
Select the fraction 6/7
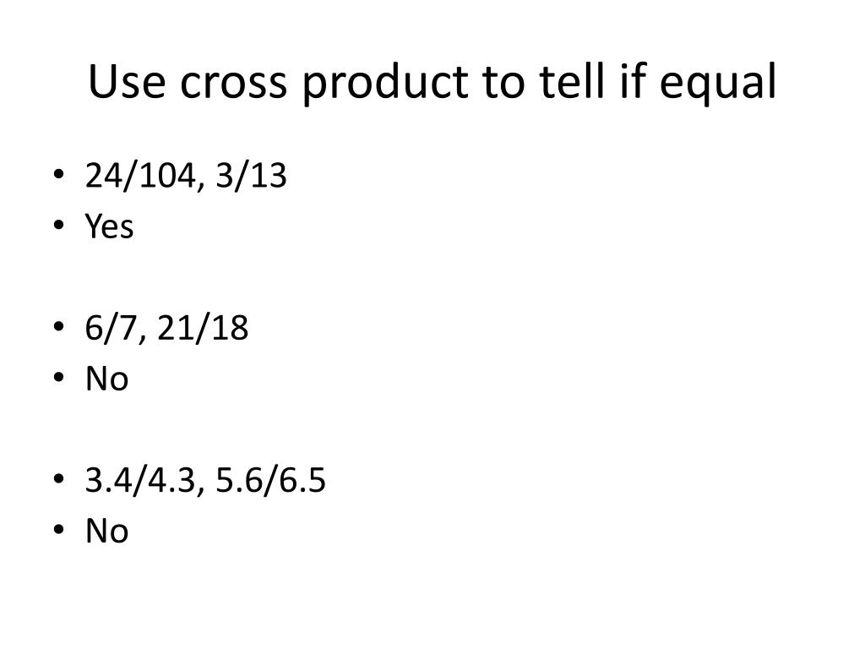(x=111, y=328)
